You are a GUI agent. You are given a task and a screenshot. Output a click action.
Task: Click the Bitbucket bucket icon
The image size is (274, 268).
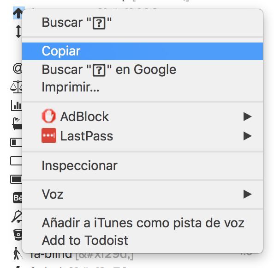coord(18,235)
